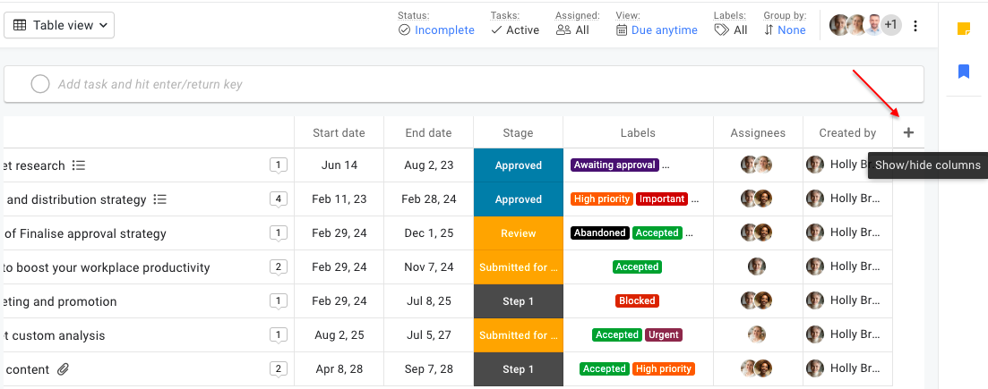
Task: Sort by the Start date column header
Action: pyautogui.click(x=339, y=133)
